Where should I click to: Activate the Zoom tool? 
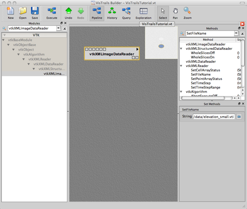coord(187,13)
